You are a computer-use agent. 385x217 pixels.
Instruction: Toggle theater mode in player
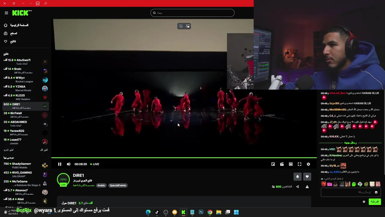(x=291, y=164)
